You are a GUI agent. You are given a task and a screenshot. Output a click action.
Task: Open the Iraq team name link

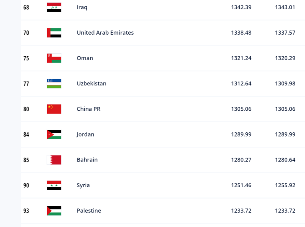pos(82,7)
